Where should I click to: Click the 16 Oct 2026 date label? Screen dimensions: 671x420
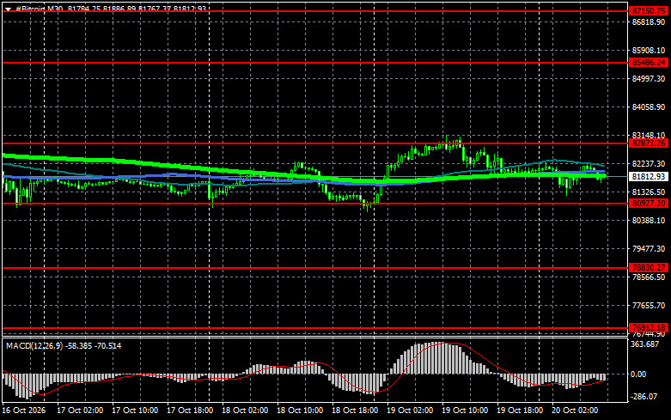point(23,411)
